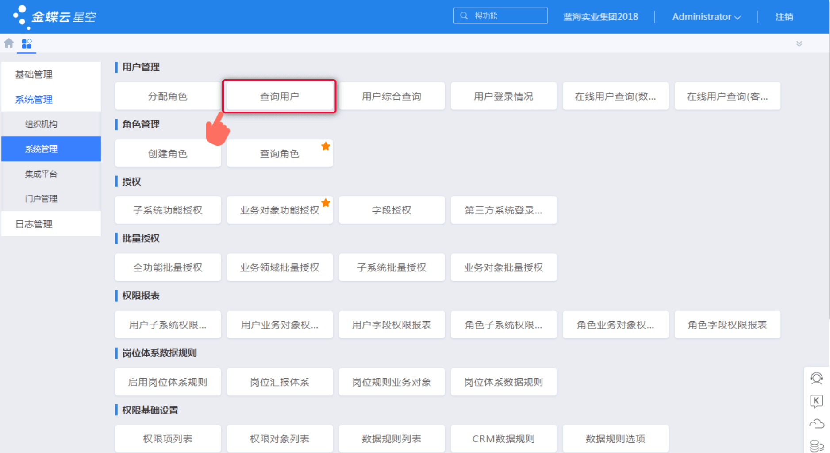Open the 日志管理 menu section
The width and height of the screenshot is (830, 453).
point(34,224)
